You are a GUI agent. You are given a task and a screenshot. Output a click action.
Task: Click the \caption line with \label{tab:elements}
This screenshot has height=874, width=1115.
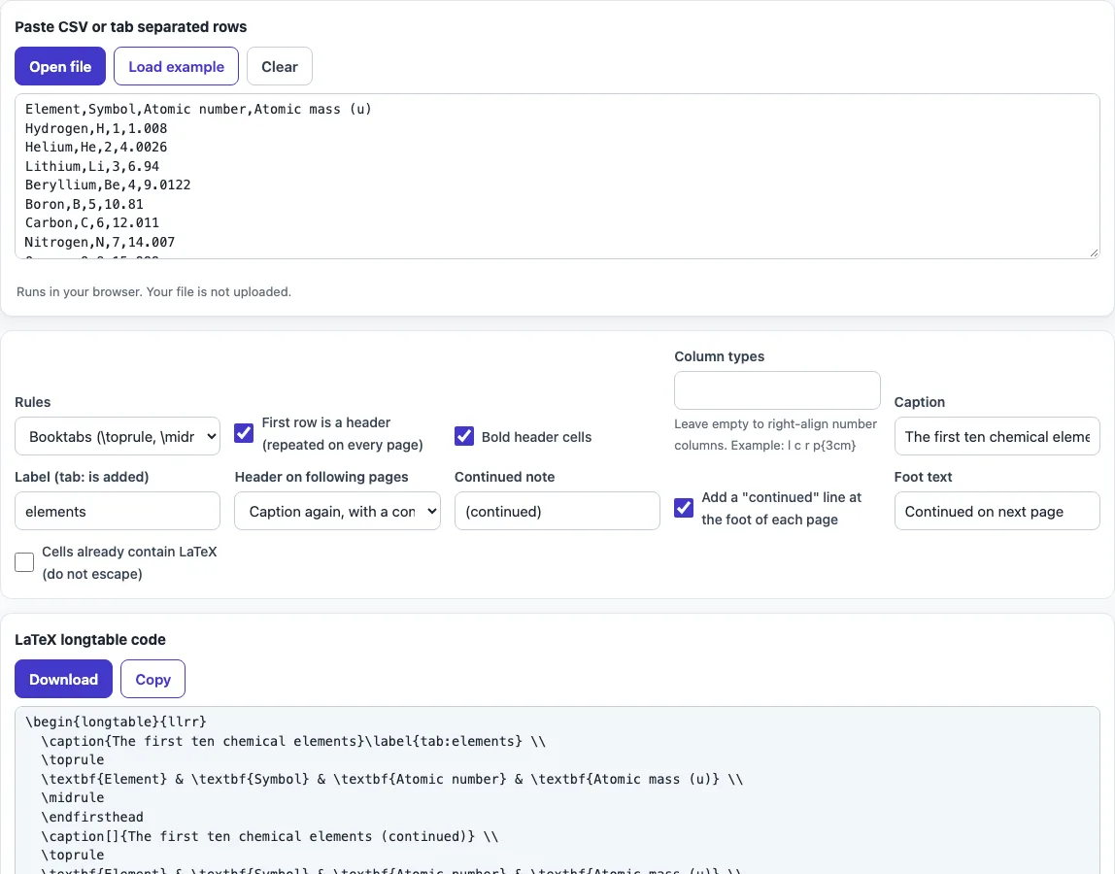coord(293,741)
